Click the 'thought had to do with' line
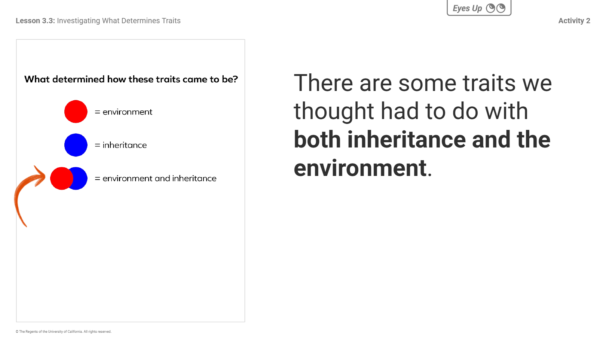 [411, 111]
